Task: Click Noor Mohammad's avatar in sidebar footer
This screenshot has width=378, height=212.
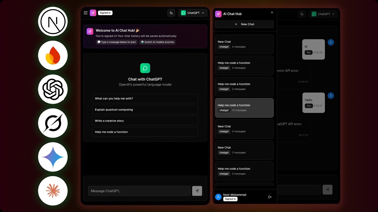Action: pyautogui.click(x=218, y=197)
